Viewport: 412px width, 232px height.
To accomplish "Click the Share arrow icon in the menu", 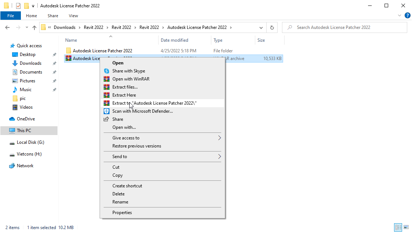I will pyautogui.click(x=106, y=119).
